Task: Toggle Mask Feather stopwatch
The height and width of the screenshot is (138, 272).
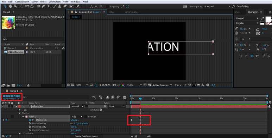Action: point(30,124)
